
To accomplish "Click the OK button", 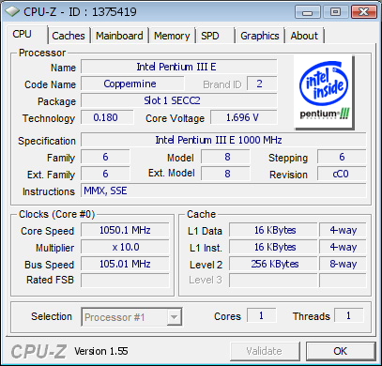I will click(x=341, y=351).
